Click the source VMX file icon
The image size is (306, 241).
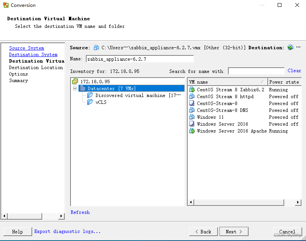click(x=96, y=47)
